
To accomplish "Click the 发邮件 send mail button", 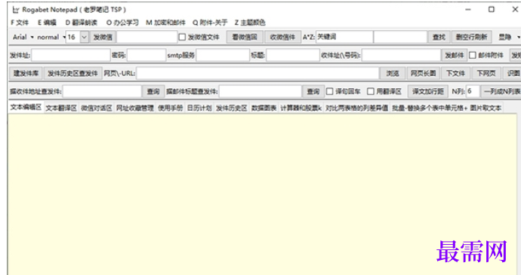I will (x=455, y=56).
